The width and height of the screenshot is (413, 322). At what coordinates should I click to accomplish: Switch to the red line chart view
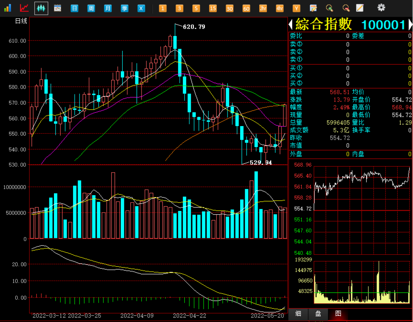[x=24, y=8]
